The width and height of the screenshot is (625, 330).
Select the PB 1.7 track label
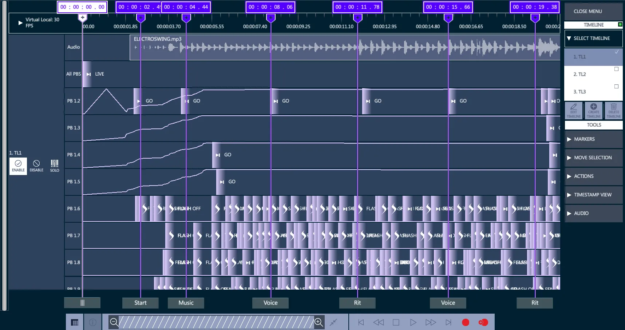(74, 235)
